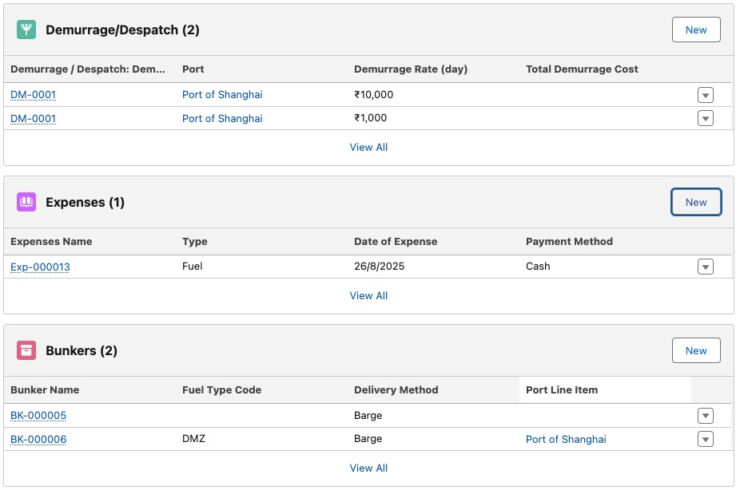Open bunker record BK-000005
Viewport: 740px width, 490px height.
[38, 416]
